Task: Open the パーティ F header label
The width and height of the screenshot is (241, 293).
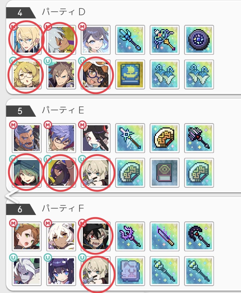Action: [63, 208]
